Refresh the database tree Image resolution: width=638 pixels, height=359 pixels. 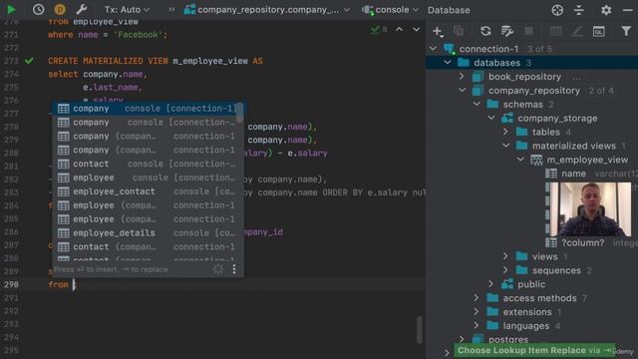tap(485, 31)
